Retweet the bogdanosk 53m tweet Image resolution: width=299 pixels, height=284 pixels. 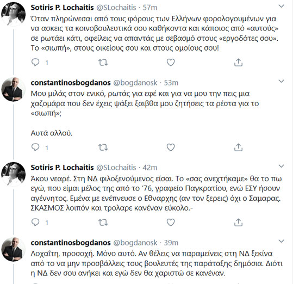(x=103, y=147)
